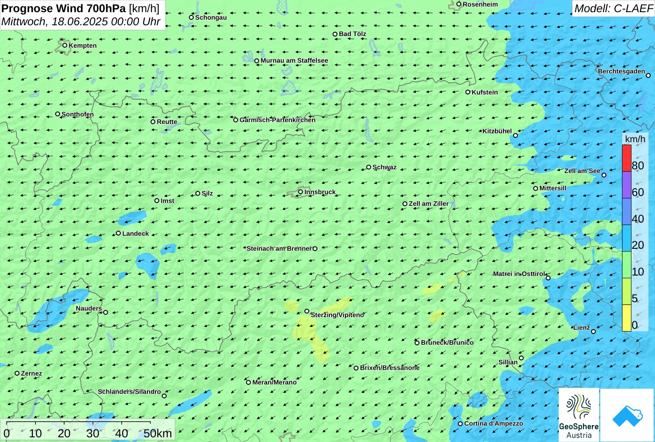
Task: Select the yellow legend swatch at 0
Action: point(626,318)
